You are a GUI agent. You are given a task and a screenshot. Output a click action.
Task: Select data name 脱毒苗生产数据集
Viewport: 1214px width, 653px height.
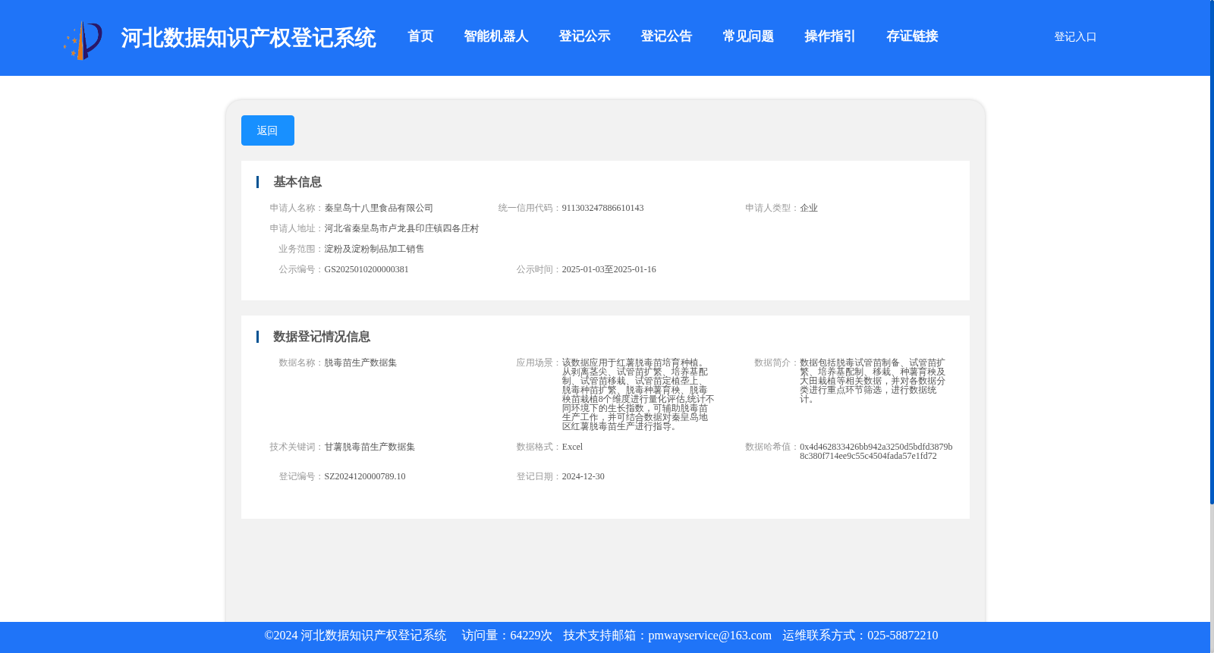point(360,363)
